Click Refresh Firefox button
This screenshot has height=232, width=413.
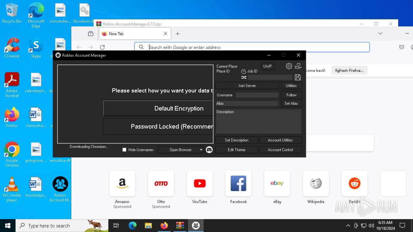[x=349, y=70]
